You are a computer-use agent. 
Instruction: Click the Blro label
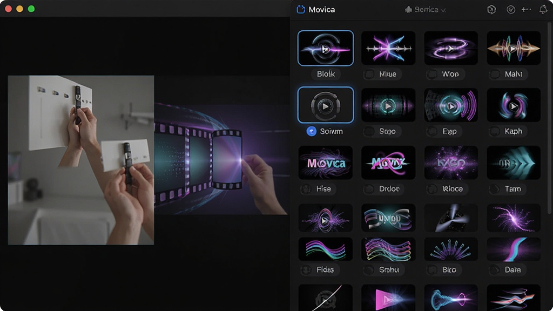tap(449, 270)
